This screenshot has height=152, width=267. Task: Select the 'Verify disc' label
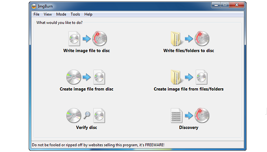tap(87, 128)
